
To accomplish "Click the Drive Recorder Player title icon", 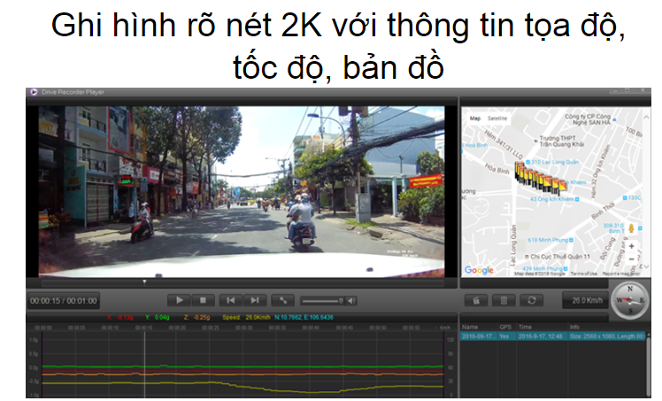I will coord(34,91).
